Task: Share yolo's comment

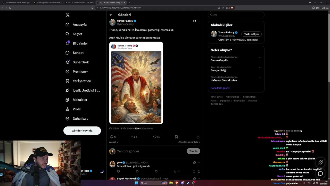Action: point(199,171)
